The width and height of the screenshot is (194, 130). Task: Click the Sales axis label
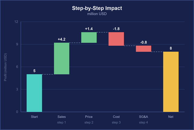coord(62,117)
